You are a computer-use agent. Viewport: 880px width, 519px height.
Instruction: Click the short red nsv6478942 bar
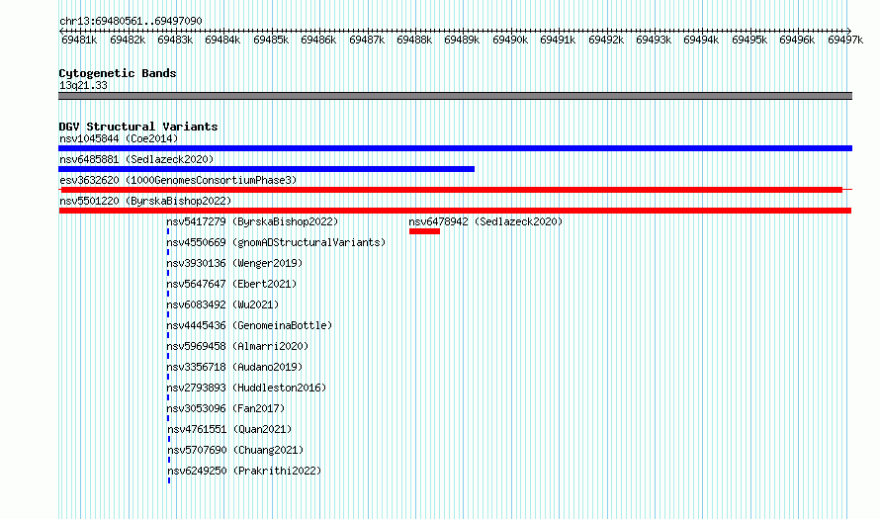coord(425,231)
